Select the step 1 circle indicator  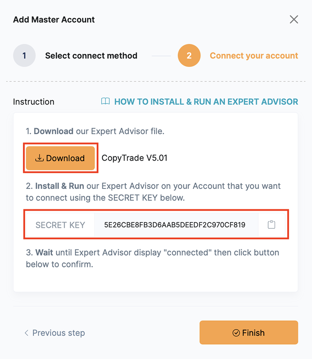pos(24,56)
